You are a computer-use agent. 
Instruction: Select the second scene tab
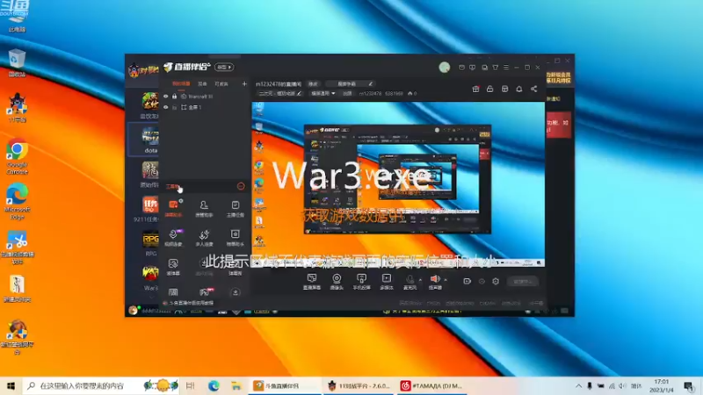tap(203, 83)
